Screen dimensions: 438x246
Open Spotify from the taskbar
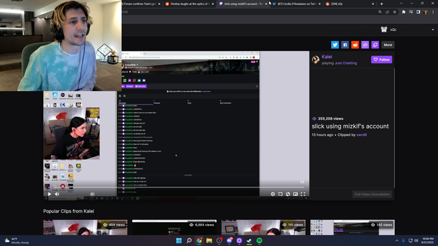[259, 241]
